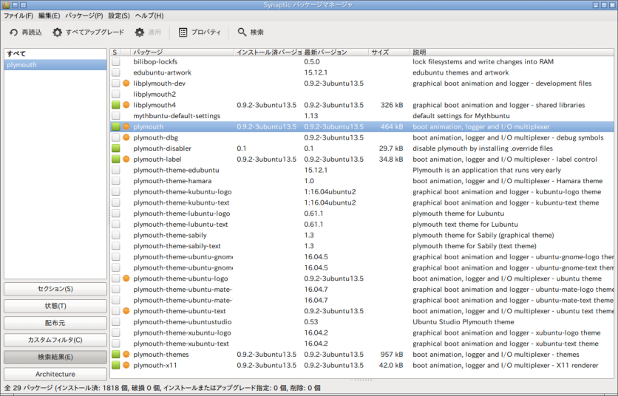Sort by the 説明 column header
Screen dimensions: 618x396
point(512,52)
